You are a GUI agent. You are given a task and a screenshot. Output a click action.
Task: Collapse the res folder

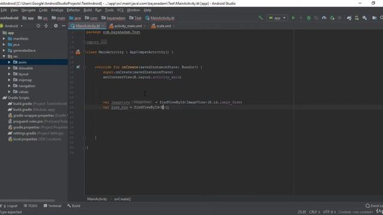pos(4,56)
